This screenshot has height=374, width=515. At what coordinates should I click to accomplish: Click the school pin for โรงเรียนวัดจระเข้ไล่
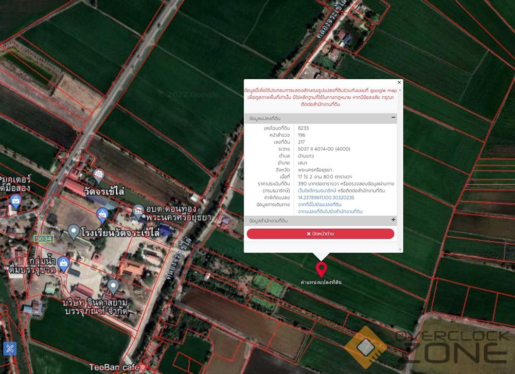74,231
